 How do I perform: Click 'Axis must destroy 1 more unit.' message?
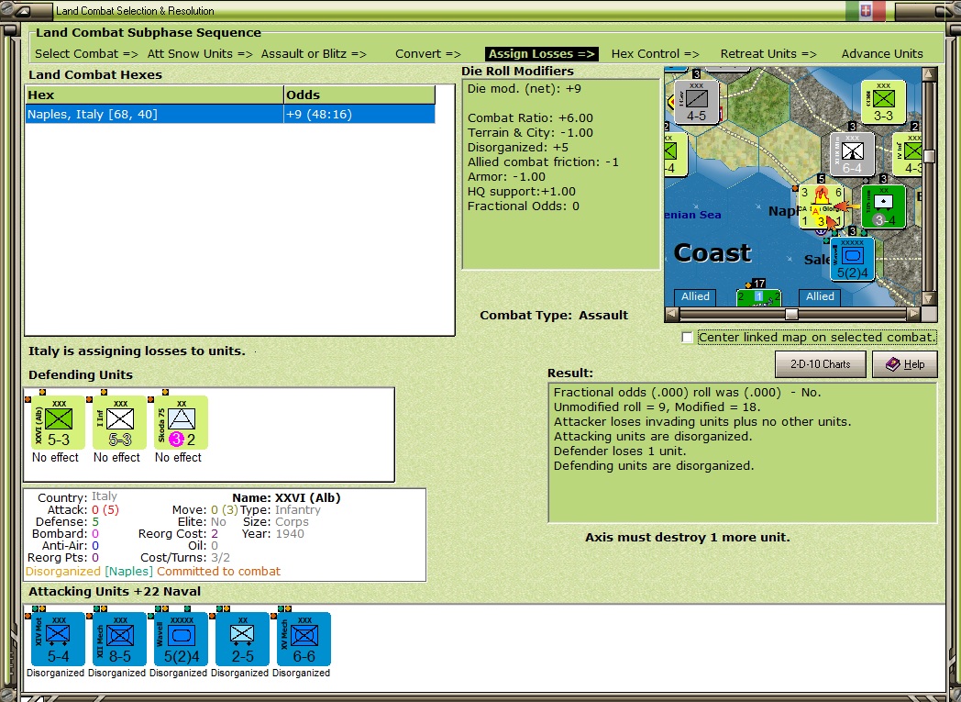pyautogui.click(x=688, y=538)
